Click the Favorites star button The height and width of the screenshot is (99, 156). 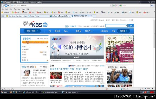coord(5,12)
